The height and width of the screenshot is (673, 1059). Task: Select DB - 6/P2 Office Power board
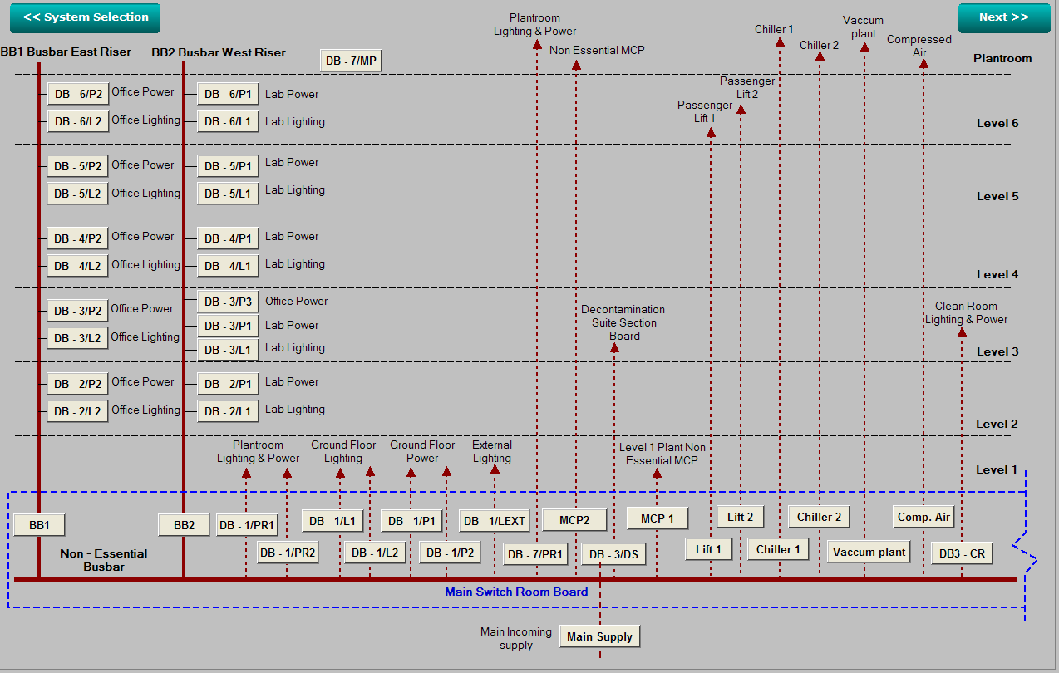(78, 94)
